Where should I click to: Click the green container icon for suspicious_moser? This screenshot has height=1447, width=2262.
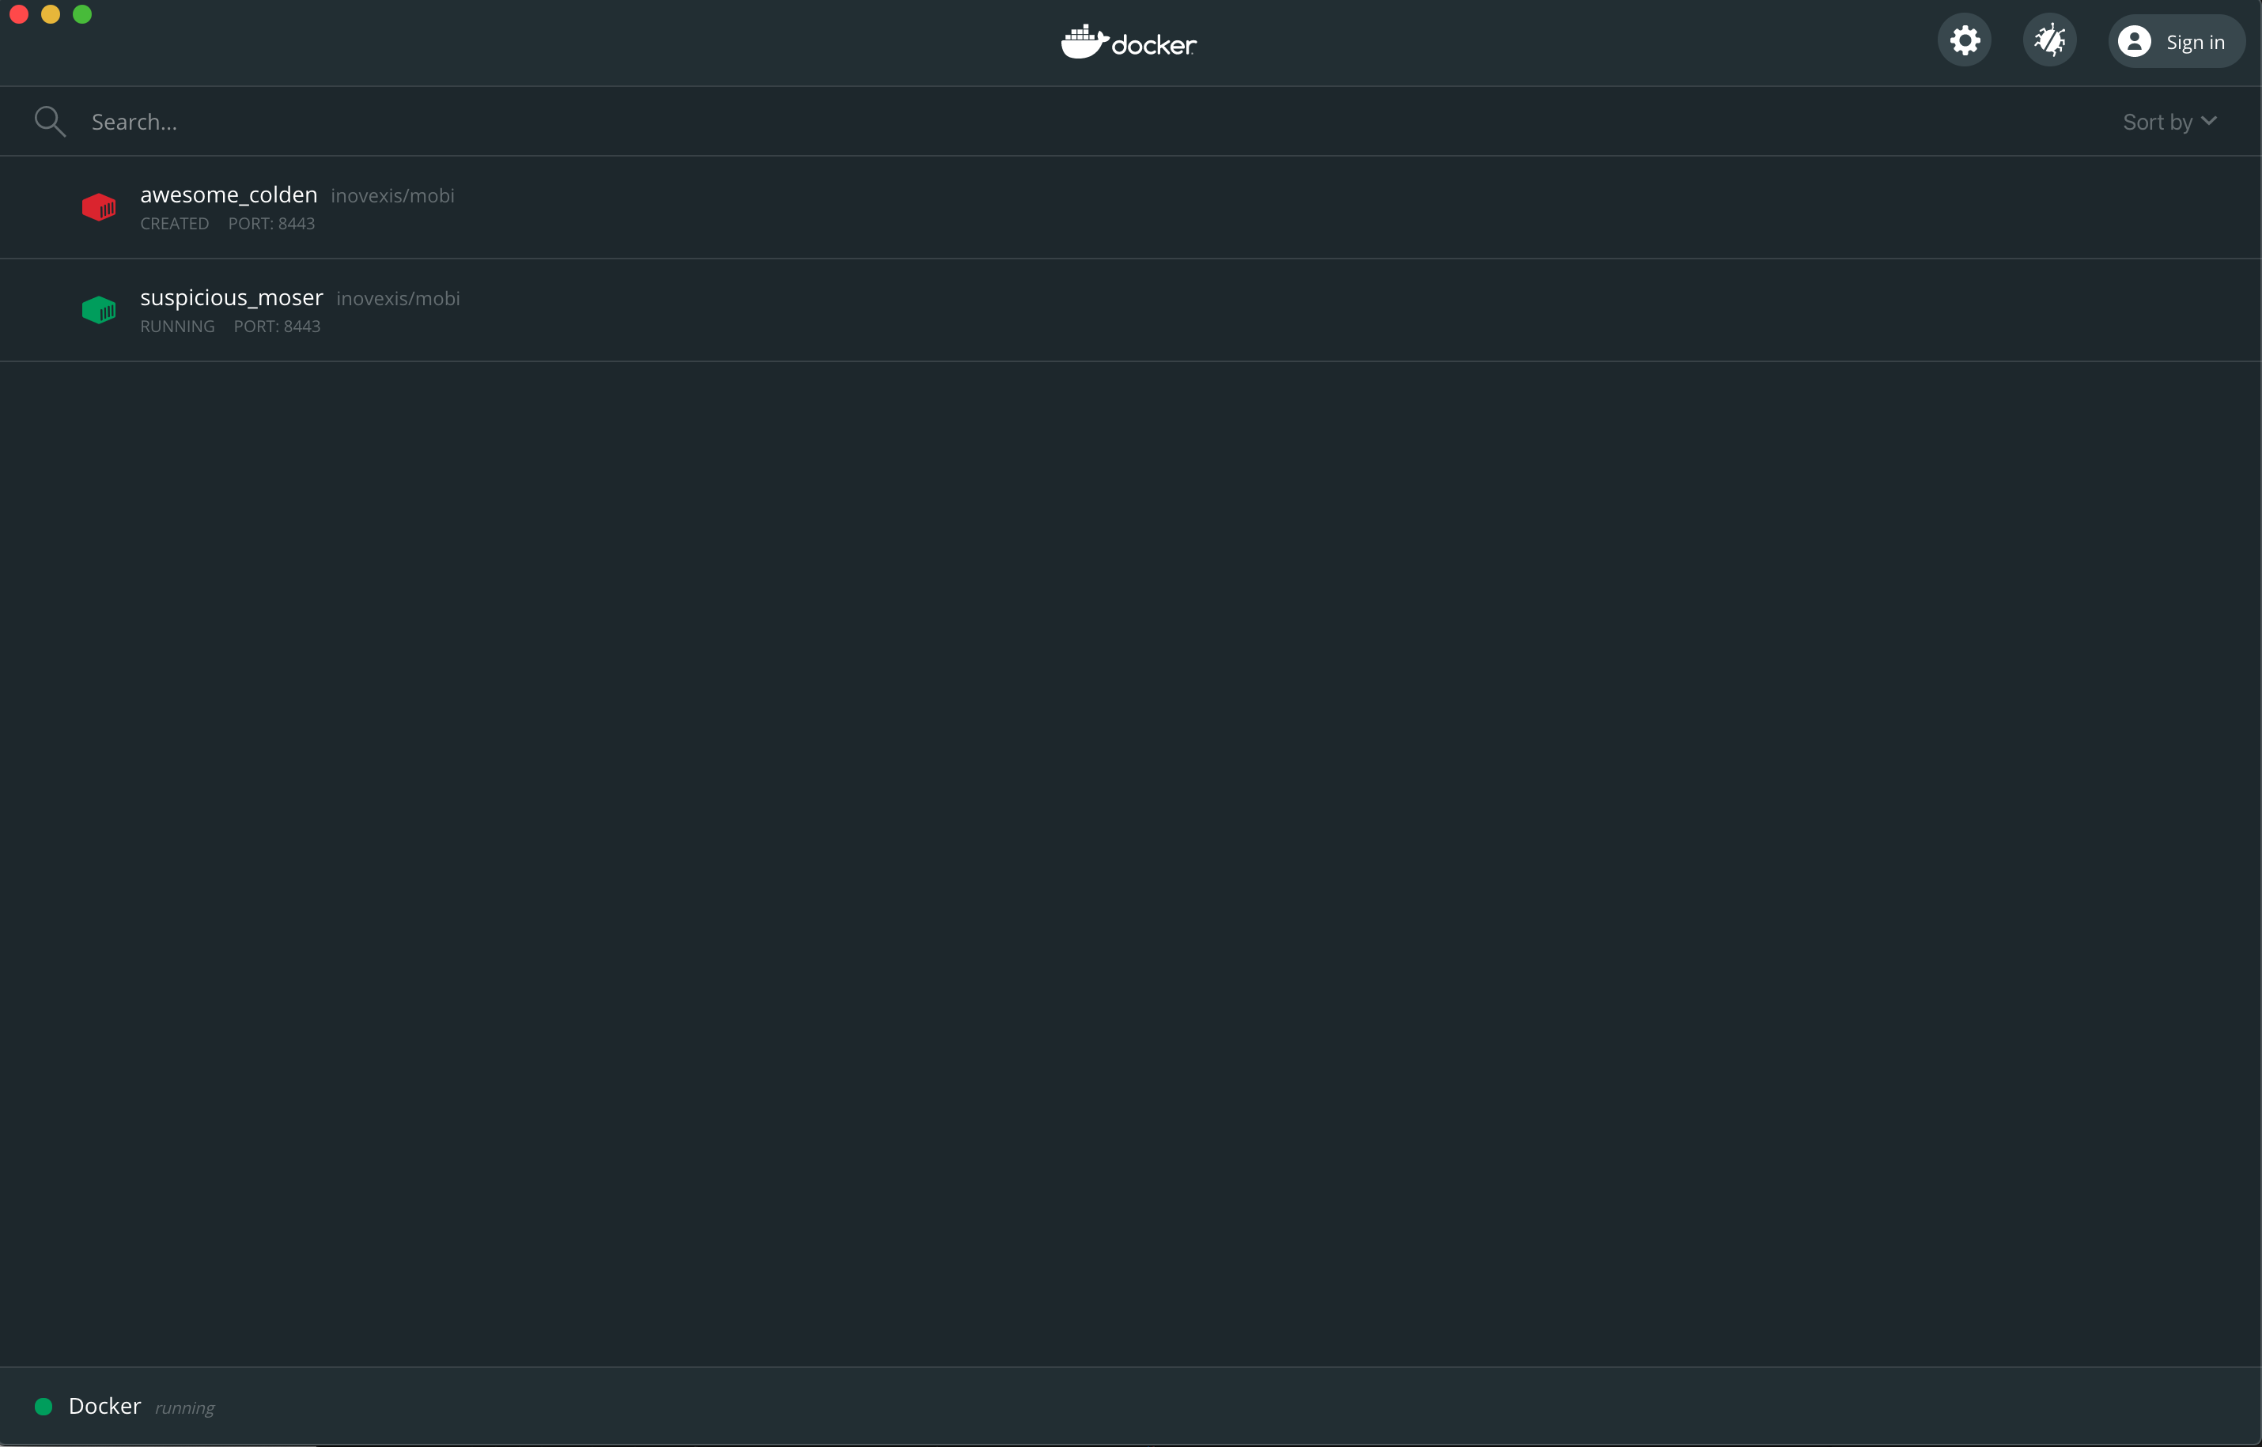pos(100,310)
